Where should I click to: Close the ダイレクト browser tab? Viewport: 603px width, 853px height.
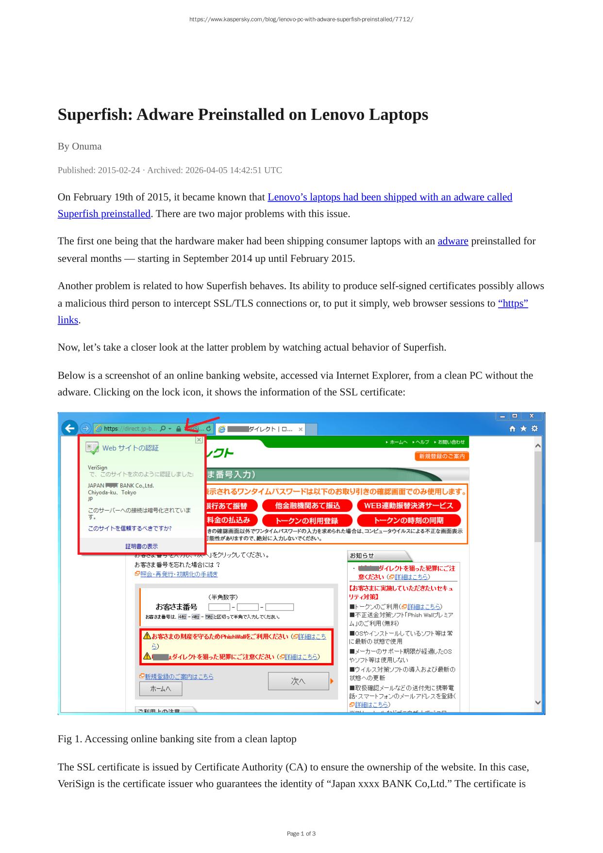pyautogui.click(x=301, y=429)
